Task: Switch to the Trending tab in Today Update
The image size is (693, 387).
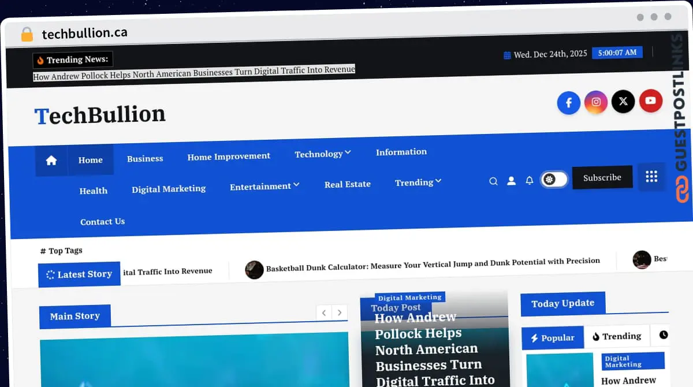Action: pyautogui.click(x=617, y=336)
